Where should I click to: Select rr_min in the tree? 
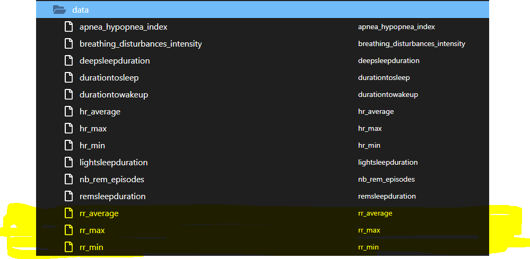tap(91, 247)
